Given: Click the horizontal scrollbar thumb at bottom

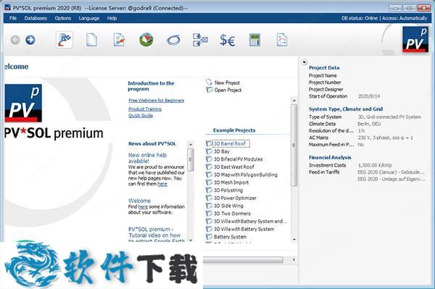Looking at the screenshot, I should (x=243, y=259).
